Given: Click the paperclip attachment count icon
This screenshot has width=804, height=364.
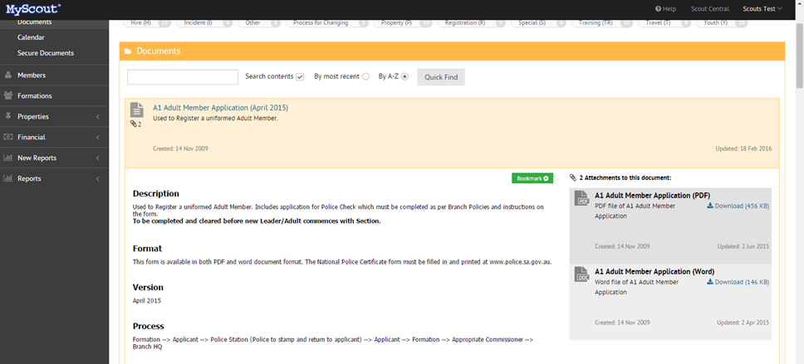Looking at the screenshot, I should click(134, 124).
